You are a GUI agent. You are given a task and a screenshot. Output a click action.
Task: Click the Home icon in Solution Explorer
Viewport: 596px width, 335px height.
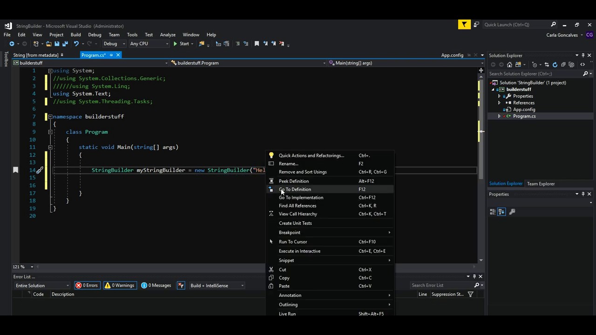coord(509,65)
